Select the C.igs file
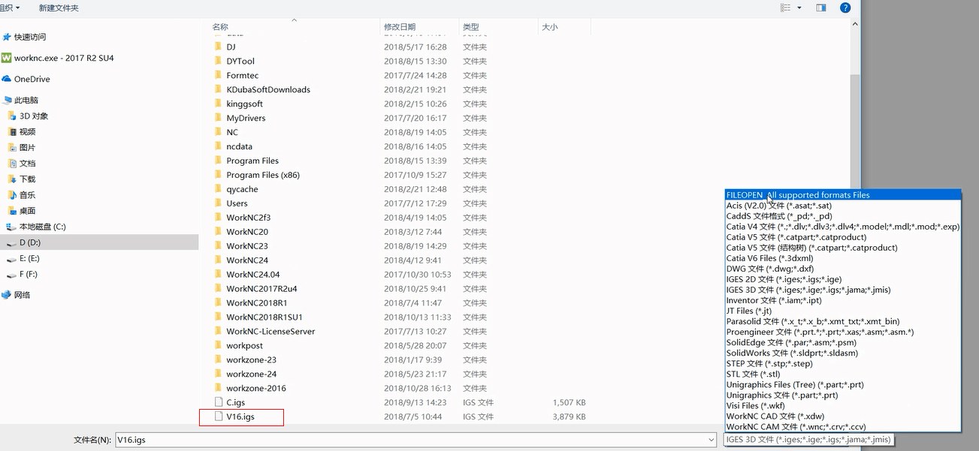The height and width of the screenshot is (451, 979). 234,403
